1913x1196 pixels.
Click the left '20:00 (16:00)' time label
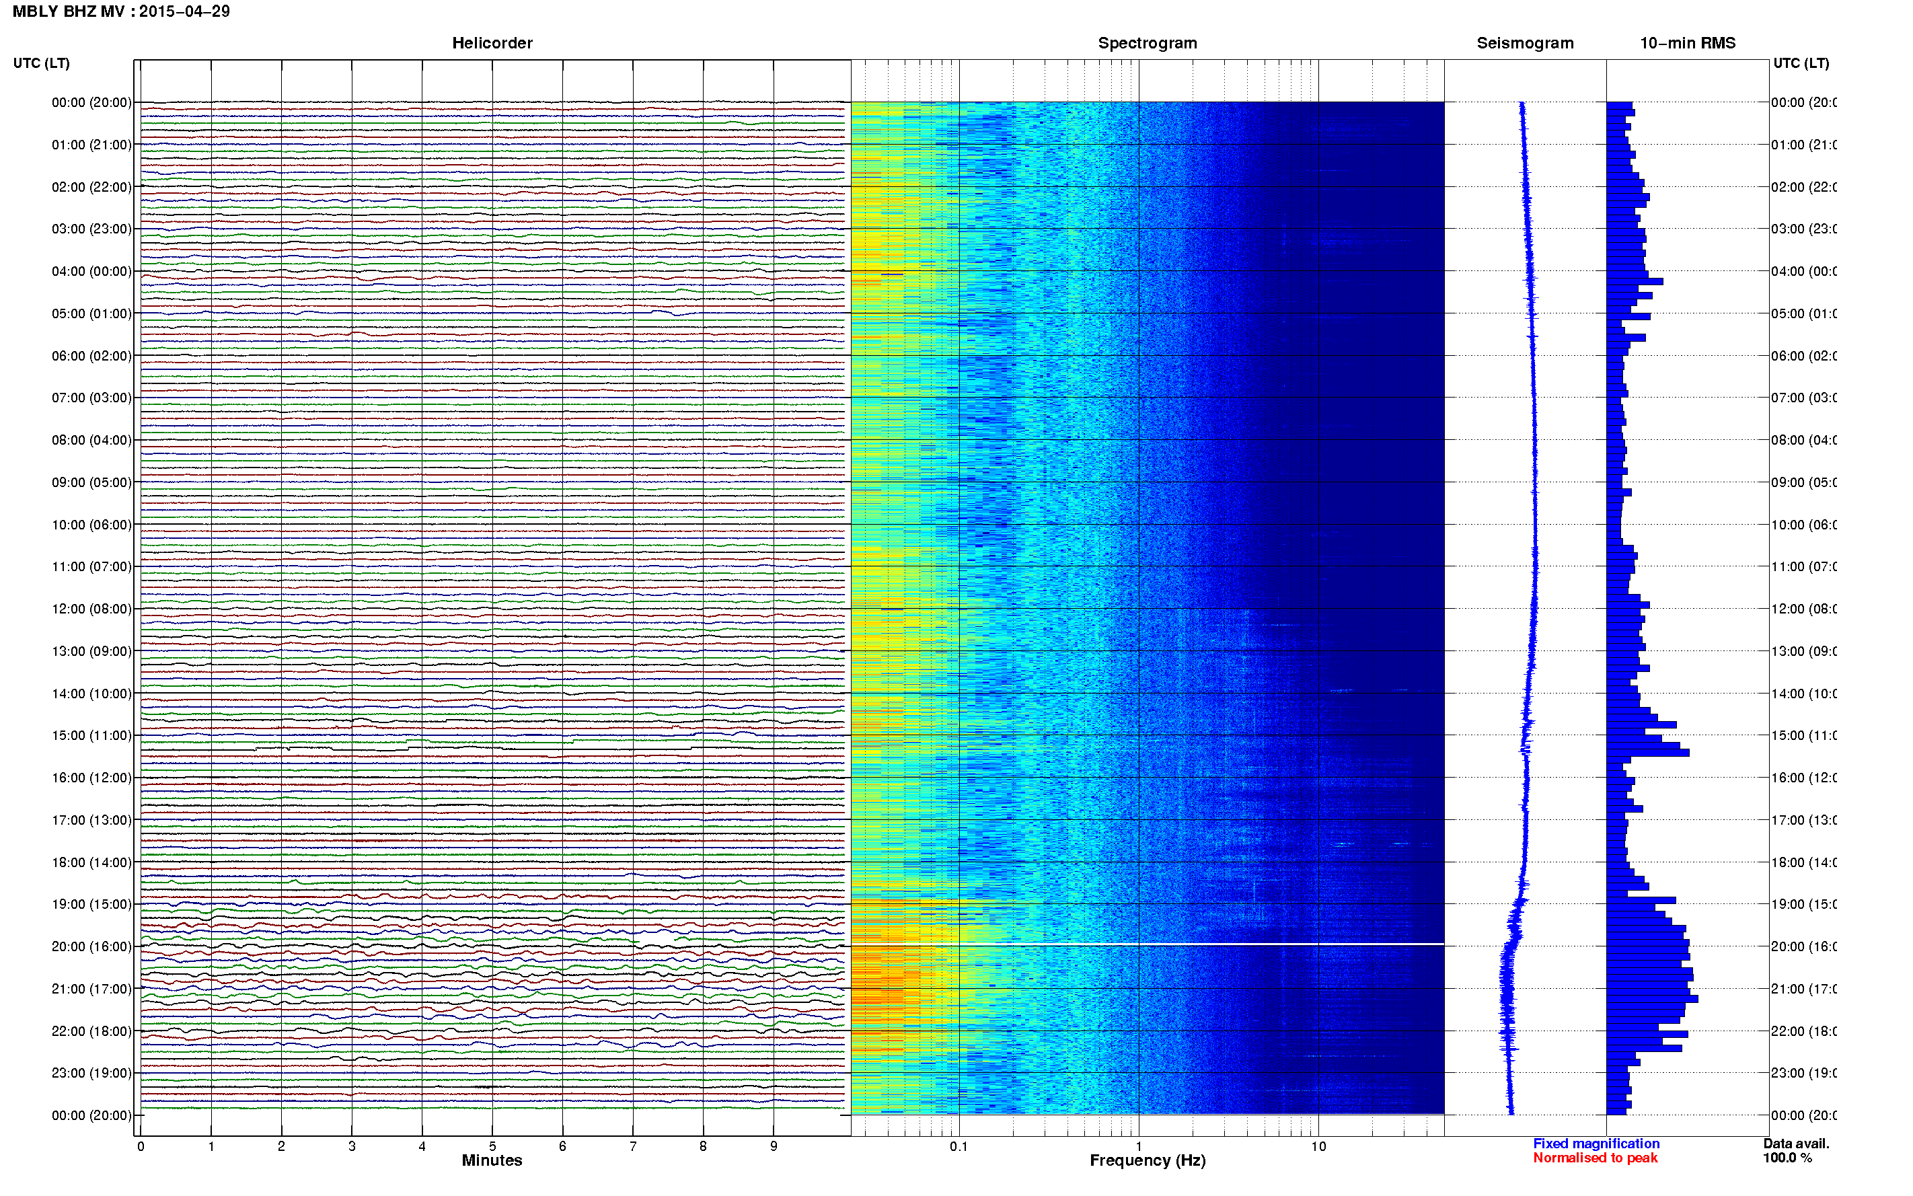[91, 946]
